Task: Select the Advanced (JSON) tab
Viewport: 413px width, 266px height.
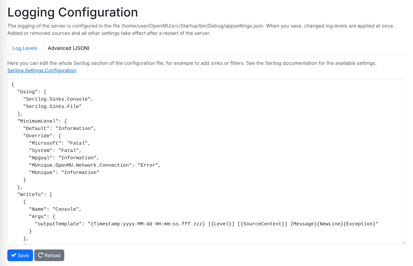Action: click(69, 48)
